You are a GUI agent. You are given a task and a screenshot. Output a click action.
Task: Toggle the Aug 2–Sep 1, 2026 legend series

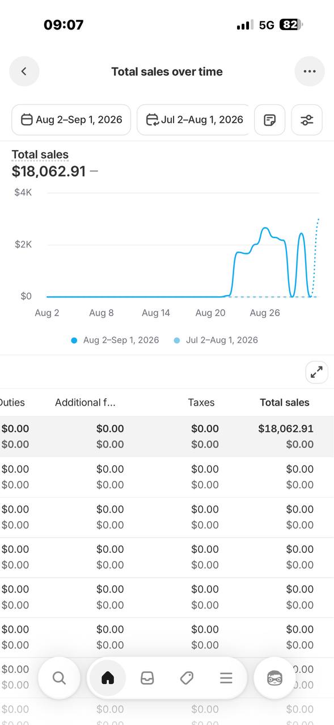pyautogui.click(x=115, y=340)
